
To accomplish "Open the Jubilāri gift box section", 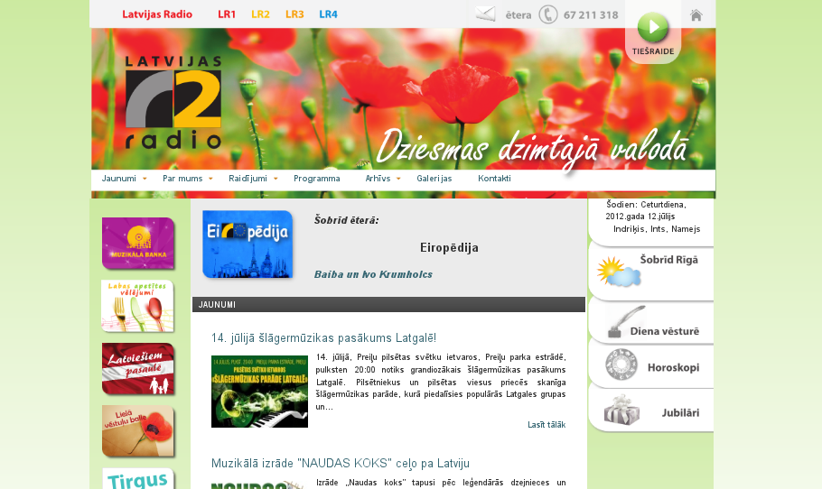I will pyautogui.click(x=650, y=411).
